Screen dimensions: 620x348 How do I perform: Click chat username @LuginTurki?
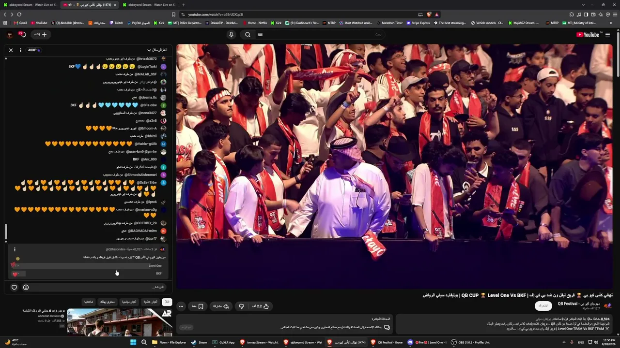(147, 67)
